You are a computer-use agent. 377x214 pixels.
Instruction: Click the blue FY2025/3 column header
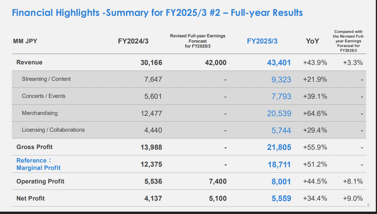[262, 41]
